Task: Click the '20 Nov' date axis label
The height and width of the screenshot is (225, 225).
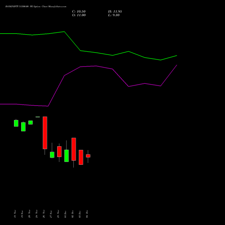Action: point(29,214)
